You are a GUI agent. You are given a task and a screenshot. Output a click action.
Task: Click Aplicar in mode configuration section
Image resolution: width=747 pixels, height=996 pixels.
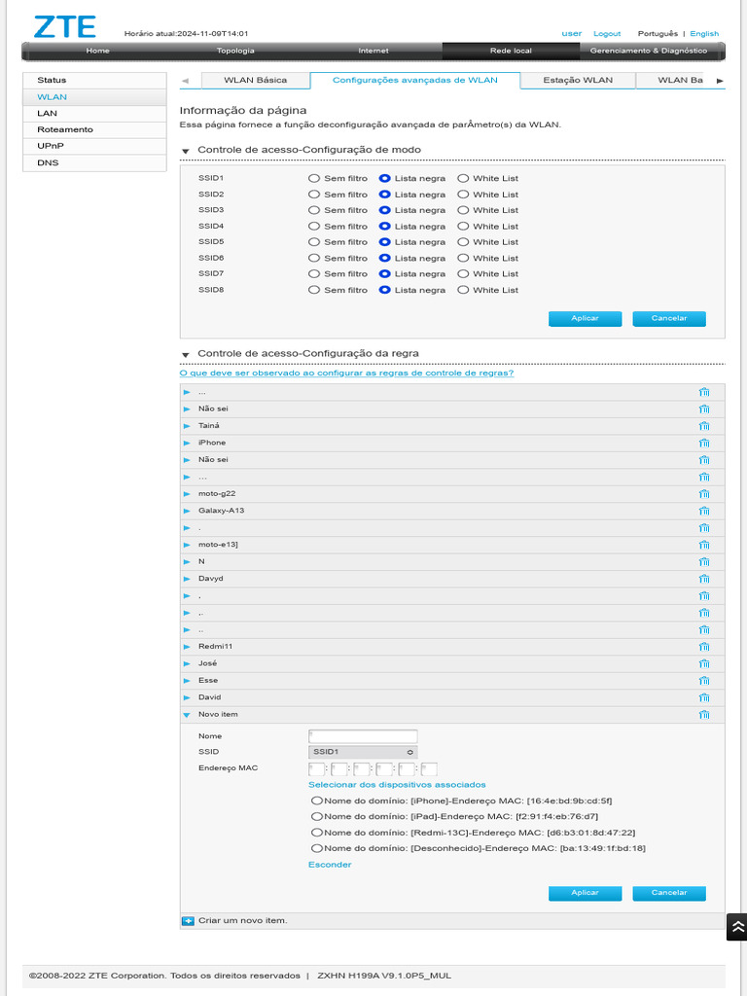coord(585,318)
